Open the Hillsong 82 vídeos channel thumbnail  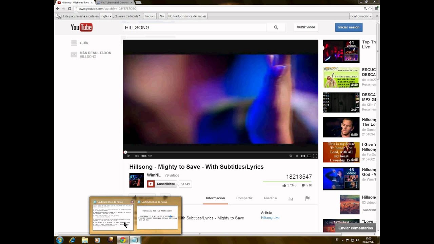[x=350, y=204]
